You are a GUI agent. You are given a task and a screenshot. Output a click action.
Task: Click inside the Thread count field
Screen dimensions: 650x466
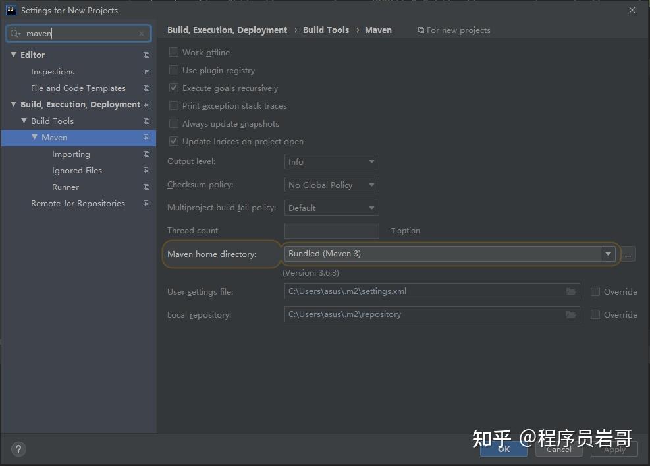click(x=331, y=230)
